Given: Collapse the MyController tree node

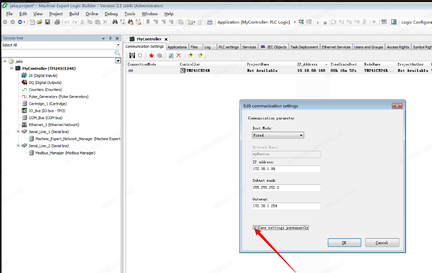Looking at the screenshot, I should point(11,68).
